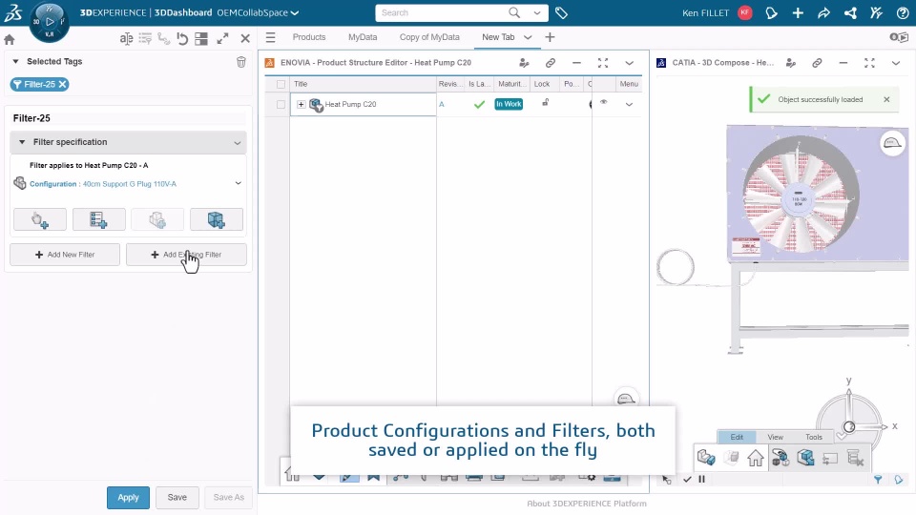The image size is (916, 515).
Task: Expand the tags panel to full size
Action: click(222, 38)
